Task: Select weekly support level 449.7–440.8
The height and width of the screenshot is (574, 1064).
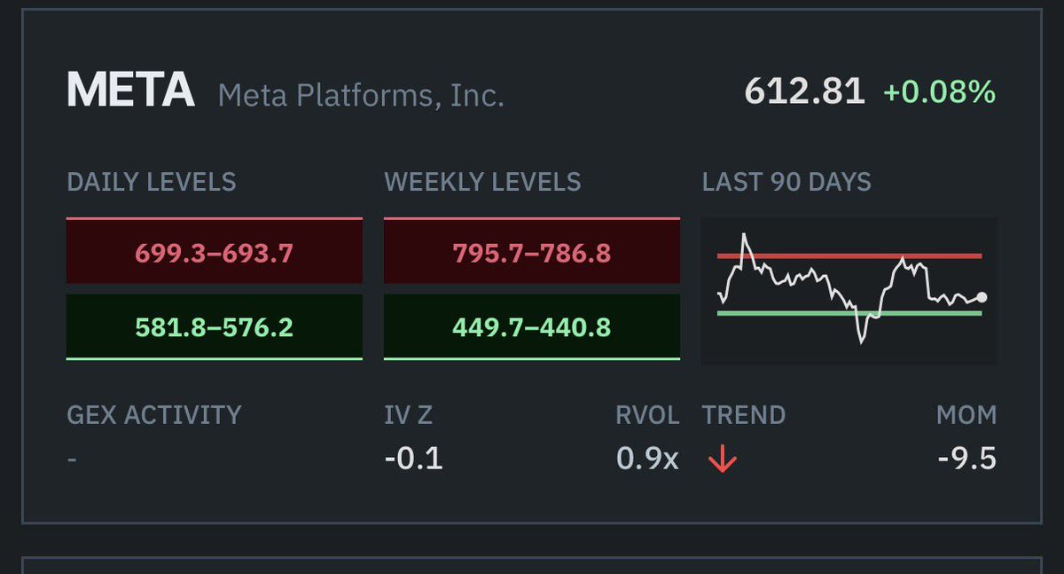Action: (x=532, y=327)
